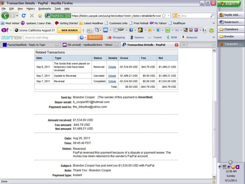This screenshot has width=245, height=184.
Task: Open the Getting Started bookmark
Action: pos(66,23)
